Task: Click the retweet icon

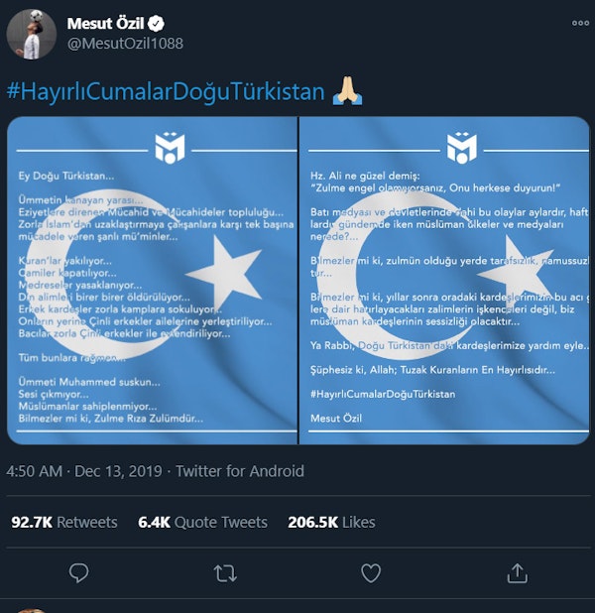Action: [x=225, y=573]
